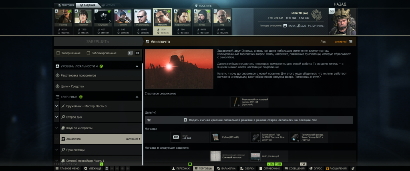Select quest Клуб по интересам
Image resolution: width=410 pixels, height=171 pixels.
[100, 128]
